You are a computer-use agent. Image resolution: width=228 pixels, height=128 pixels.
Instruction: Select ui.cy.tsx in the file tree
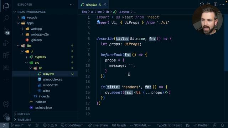click(x=45, y=74)
